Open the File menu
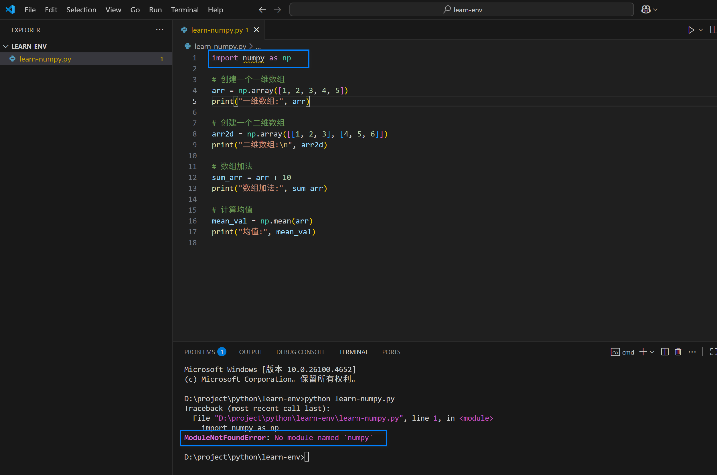The image size is (717, 475). 30,10
